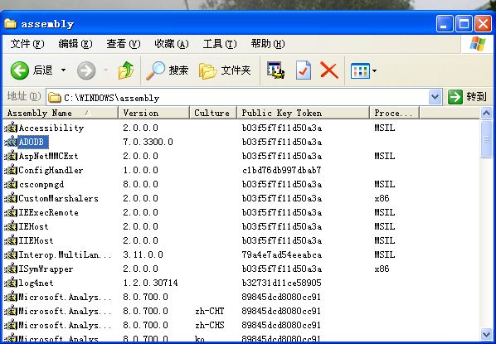Delete selected assembly with red X
Screen dimensions: 496x344
[329, 70]
